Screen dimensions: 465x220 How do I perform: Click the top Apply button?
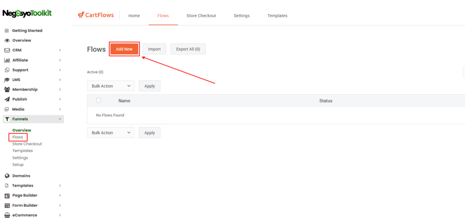tap(149, 86)
